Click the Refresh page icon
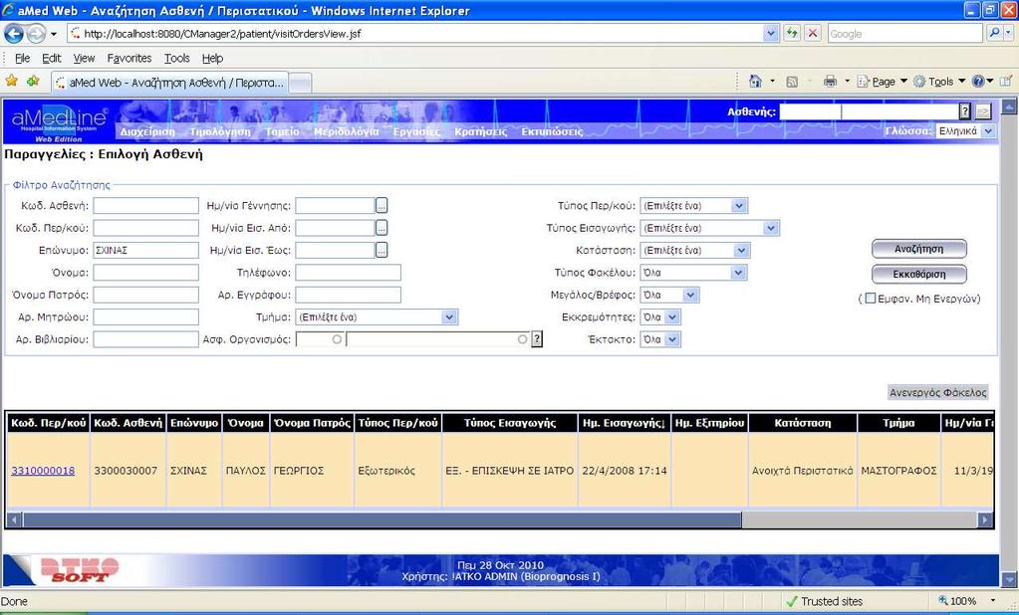 [792, 33]
